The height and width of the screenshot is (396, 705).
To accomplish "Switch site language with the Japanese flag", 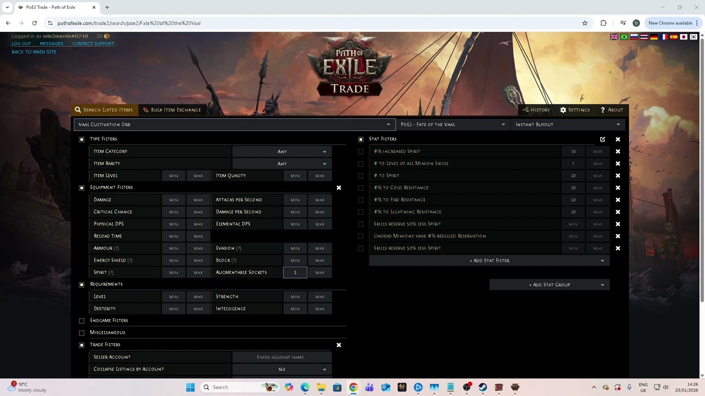I will click(684, 37).
